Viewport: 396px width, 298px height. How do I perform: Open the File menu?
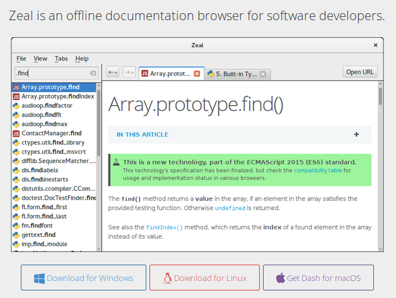pos(21,59)
